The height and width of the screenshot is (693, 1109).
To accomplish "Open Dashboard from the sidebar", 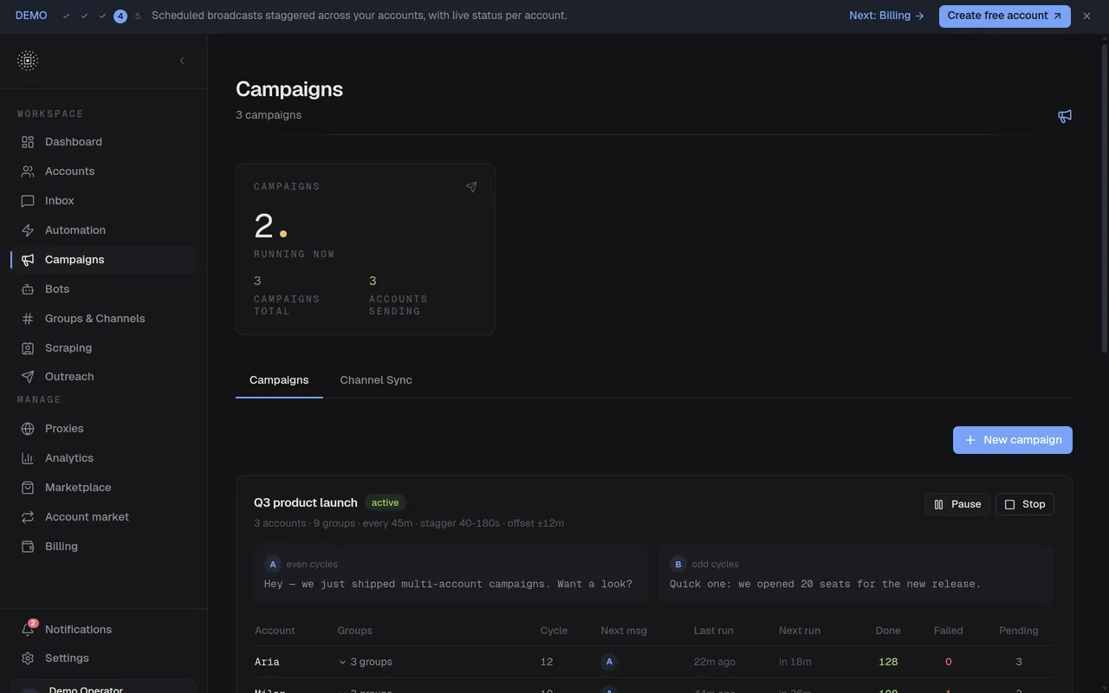I will 104,142.
